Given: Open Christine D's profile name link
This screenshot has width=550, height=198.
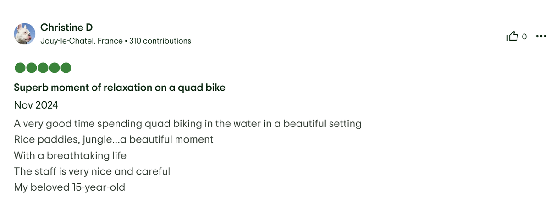Looking at the screenshot, I should tap(66, 27).
